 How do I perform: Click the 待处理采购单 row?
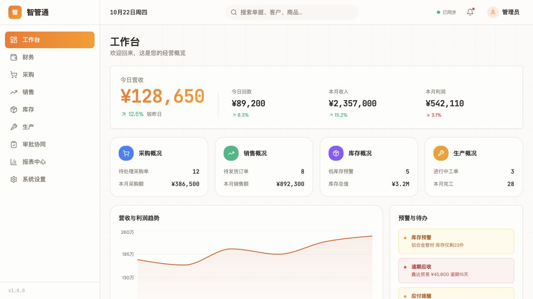coord(159,172)
